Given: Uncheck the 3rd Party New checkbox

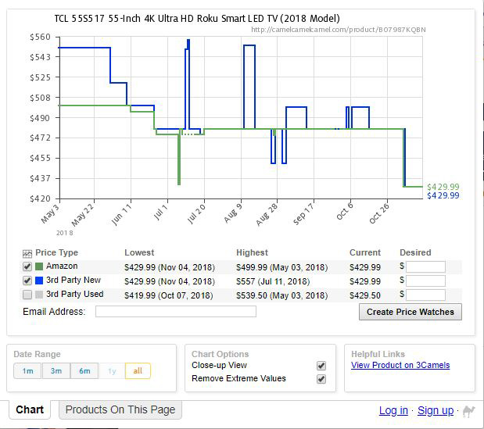Looking at the screenshot, I should (27, 281).
